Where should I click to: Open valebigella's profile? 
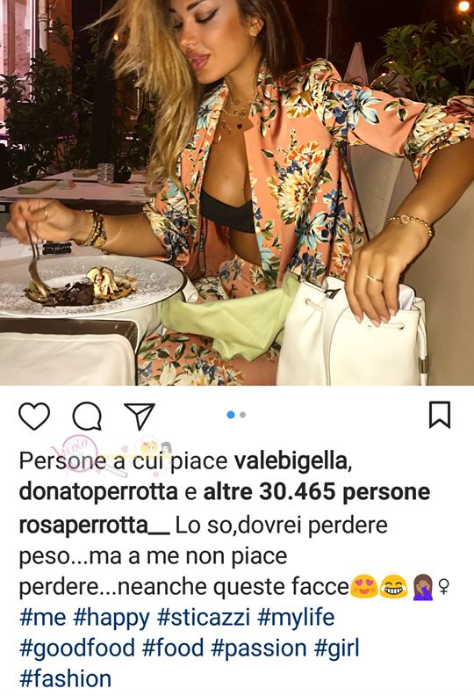(292, 461)
